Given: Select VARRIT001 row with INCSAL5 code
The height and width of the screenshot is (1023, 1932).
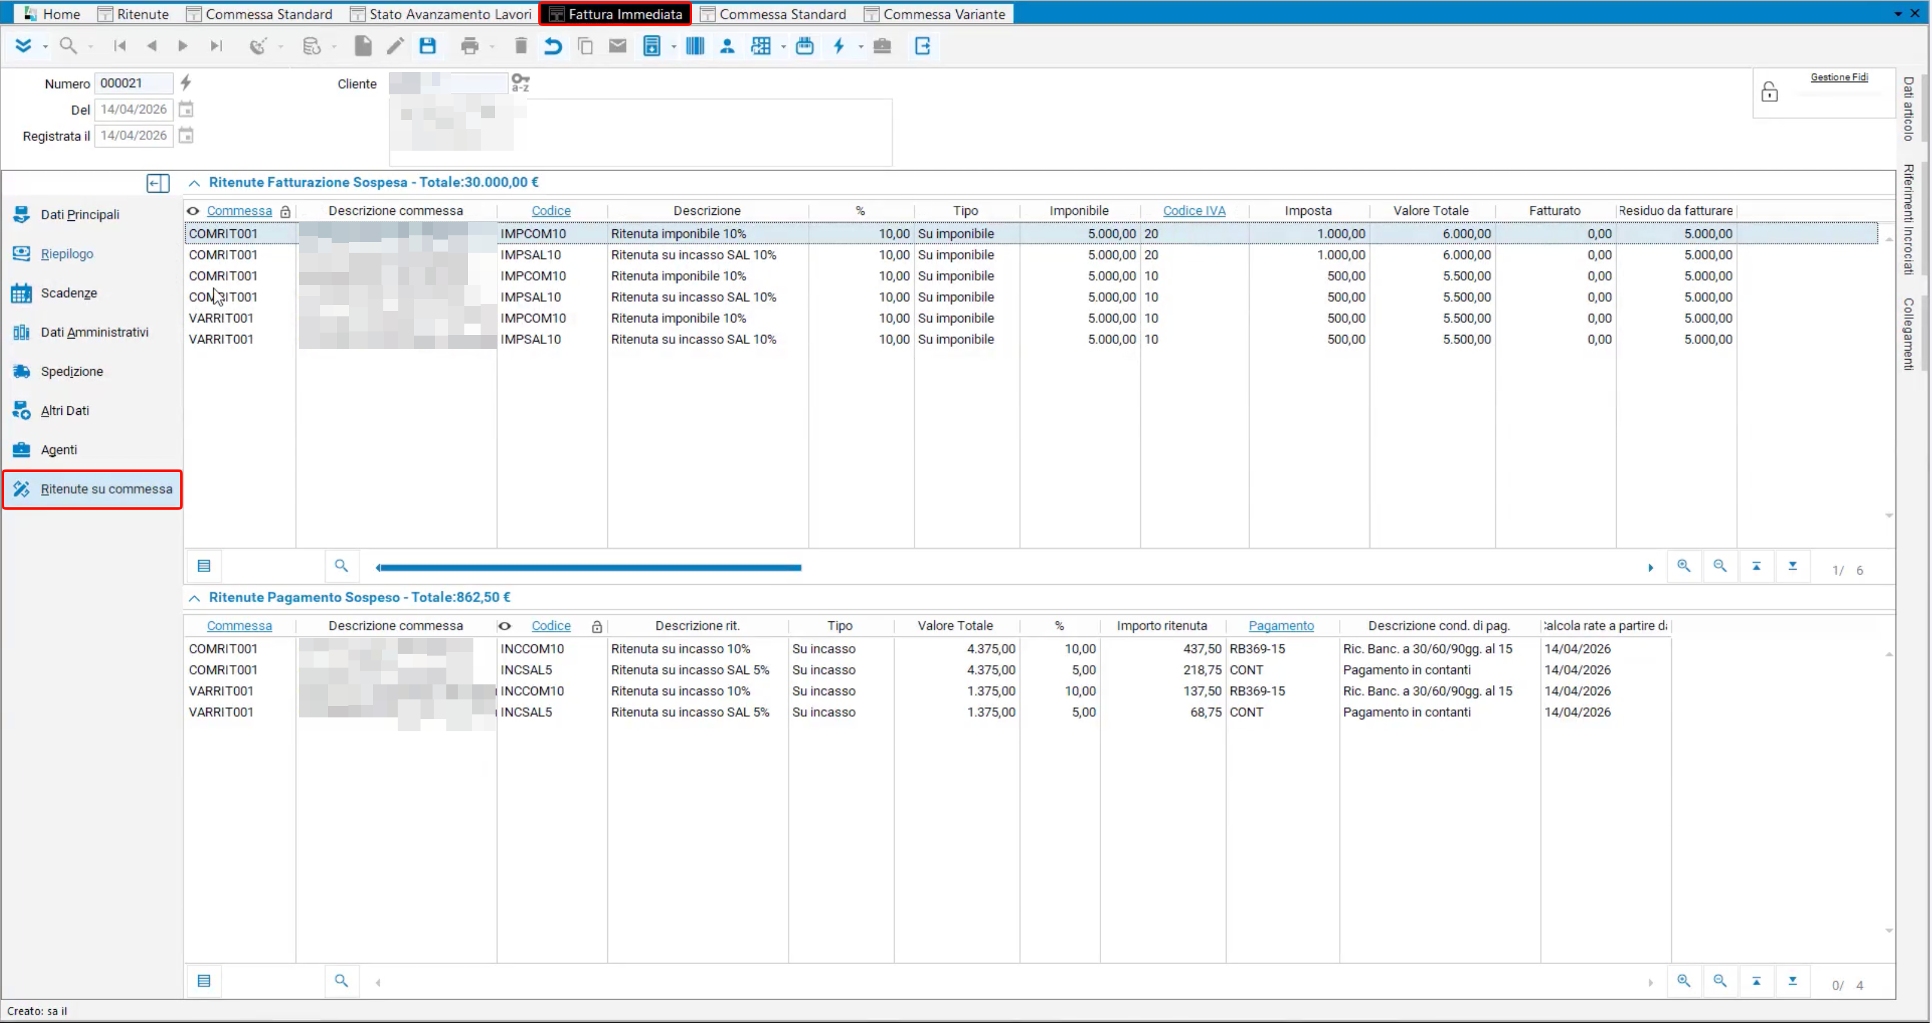Looking at the screenshot, I should pos(929,713).
